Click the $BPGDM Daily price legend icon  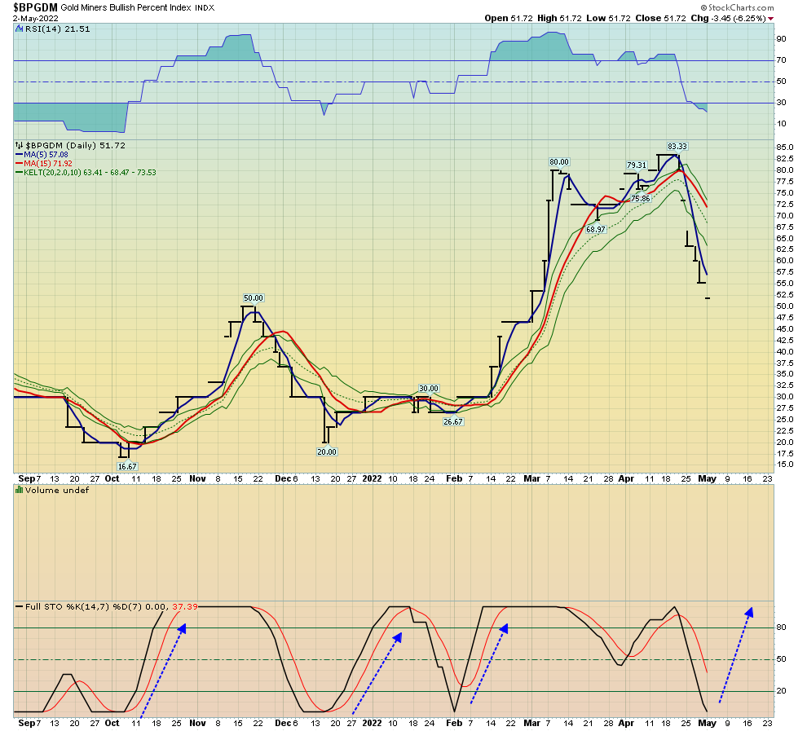pos(17,144)
